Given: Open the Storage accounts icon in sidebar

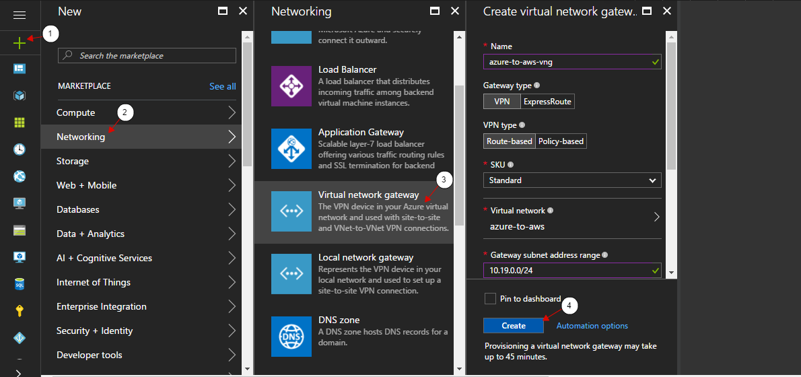Looking at the screenshot, I should 20,230.
